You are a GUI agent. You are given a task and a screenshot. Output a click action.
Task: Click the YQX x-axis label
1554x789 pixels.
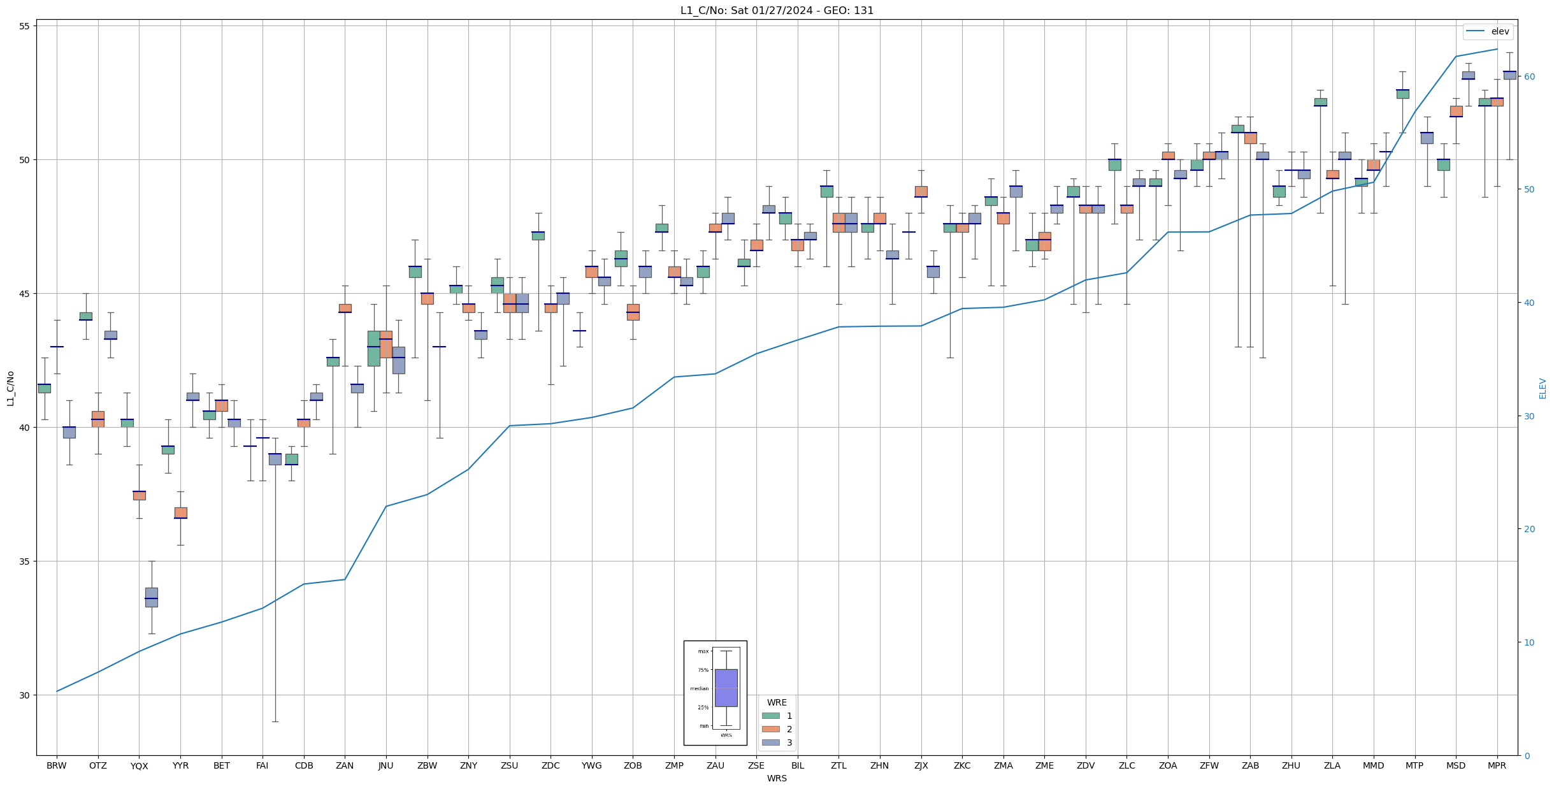tap(139, 765)
